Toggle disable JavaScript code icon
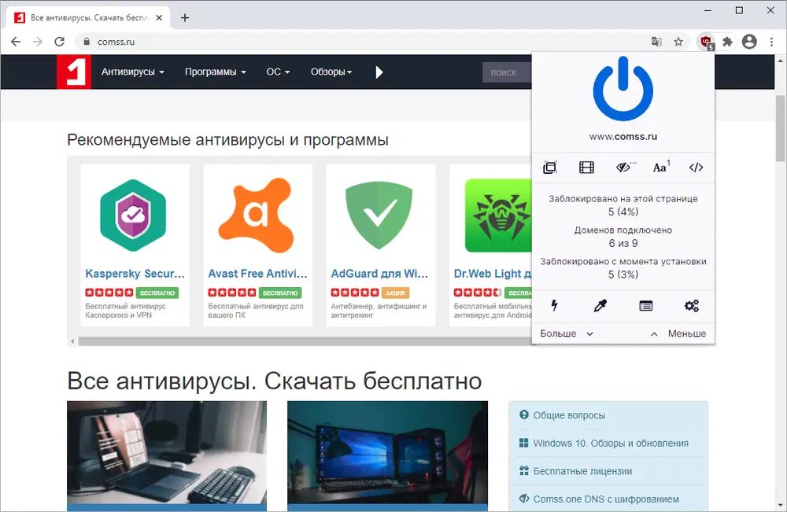Image resolution: width=787 pixels, height=512 pixels. pos(696,168)
